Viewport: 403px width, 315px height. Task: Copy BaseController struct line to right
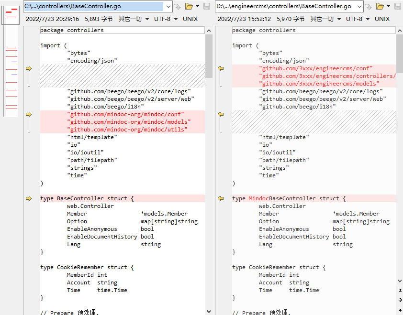coord(29,198)
